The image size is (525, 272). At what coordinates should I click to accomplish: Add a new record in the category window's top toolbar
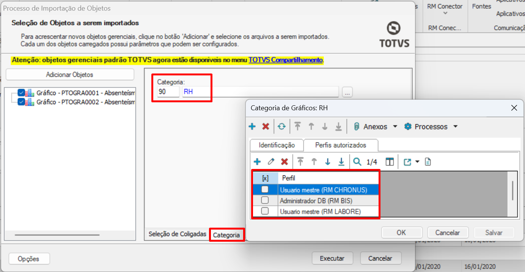(252, 127)
